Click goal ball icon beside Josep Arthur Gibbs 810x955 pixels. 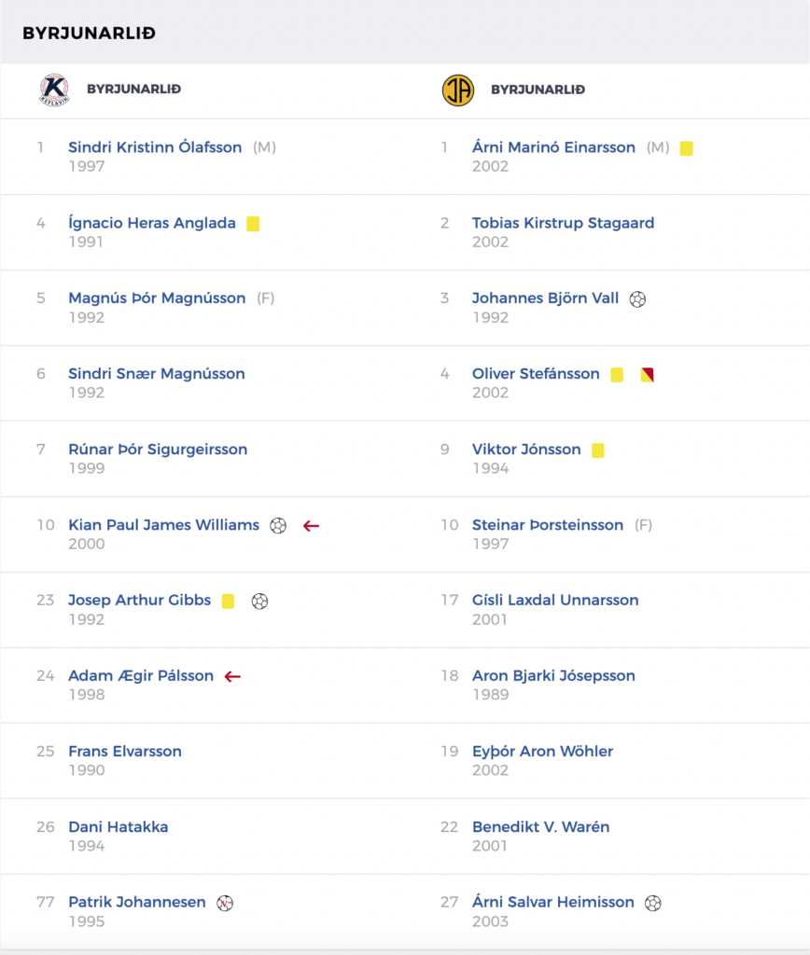259,602
